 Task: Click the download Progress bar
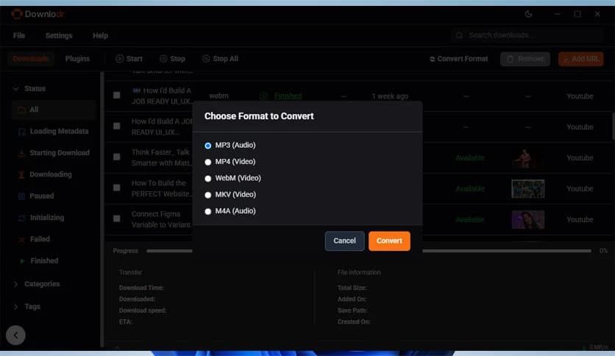point(369,251)
